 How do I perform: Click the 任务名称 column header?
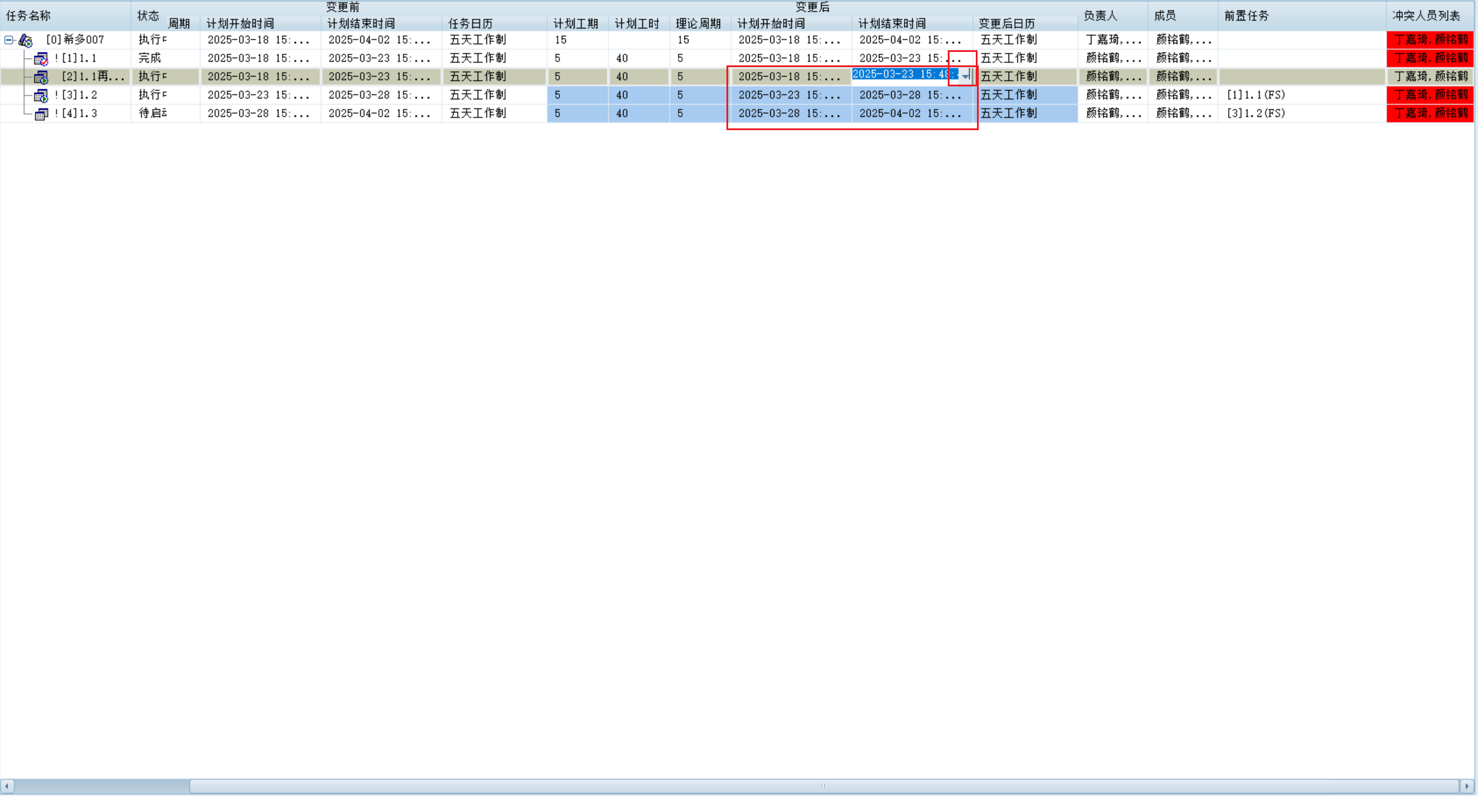tap(65, 16)
